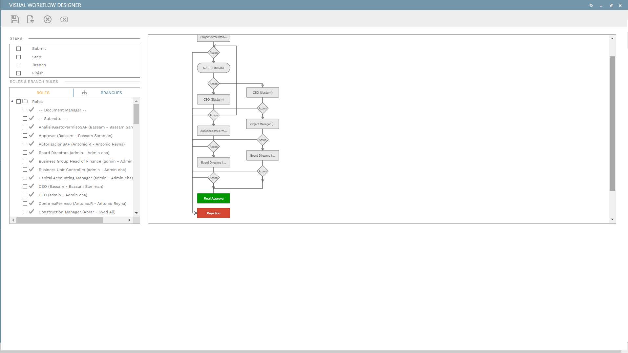Click the hierarchy icon beside BRANCHES
The width and height of the screenshot is (628, 353).
point(84,92)
